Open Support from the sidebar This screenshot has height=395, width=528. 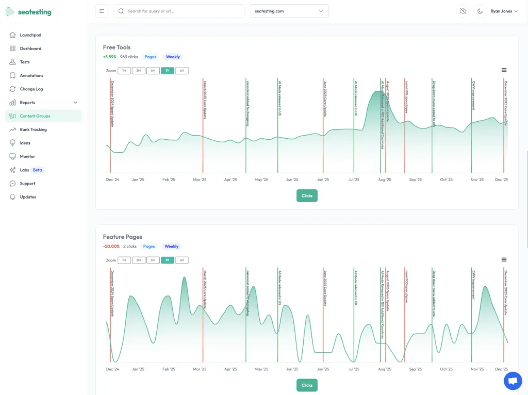12,183
